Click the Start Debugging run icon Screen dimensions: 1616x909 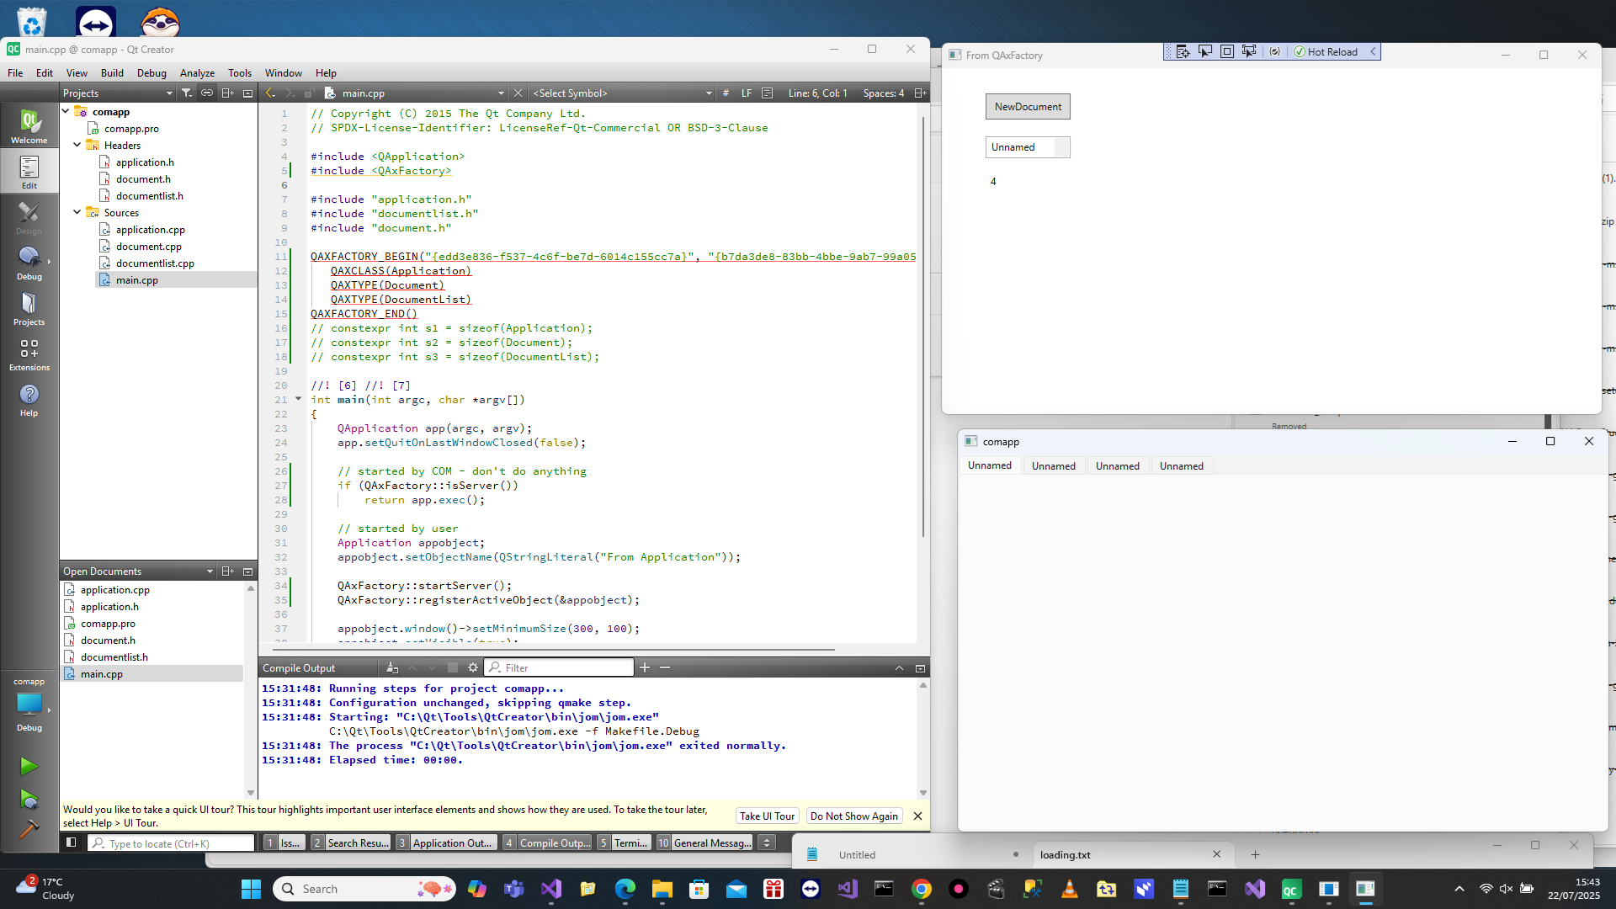point(29,799)
